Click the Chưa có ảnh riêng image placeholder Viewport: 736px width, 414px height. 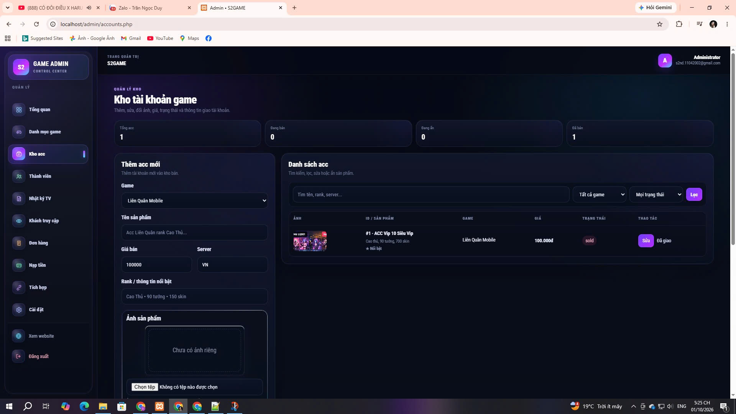194,350
